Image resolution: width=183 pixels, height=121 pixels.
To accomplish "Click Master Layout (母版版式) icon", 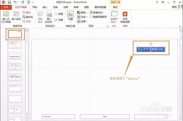I will 40,17.
